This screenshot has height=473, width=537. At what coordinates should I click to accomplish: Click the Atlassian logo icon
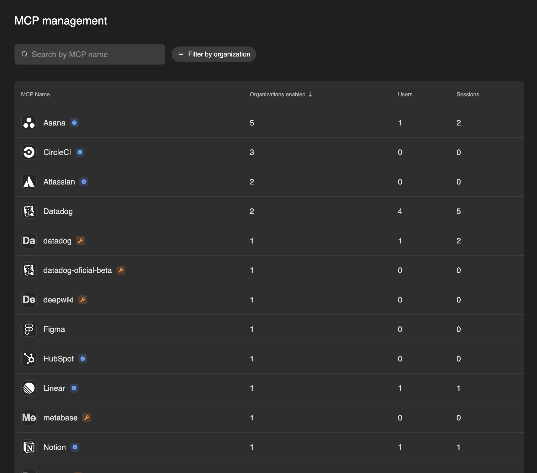(29, 182)
